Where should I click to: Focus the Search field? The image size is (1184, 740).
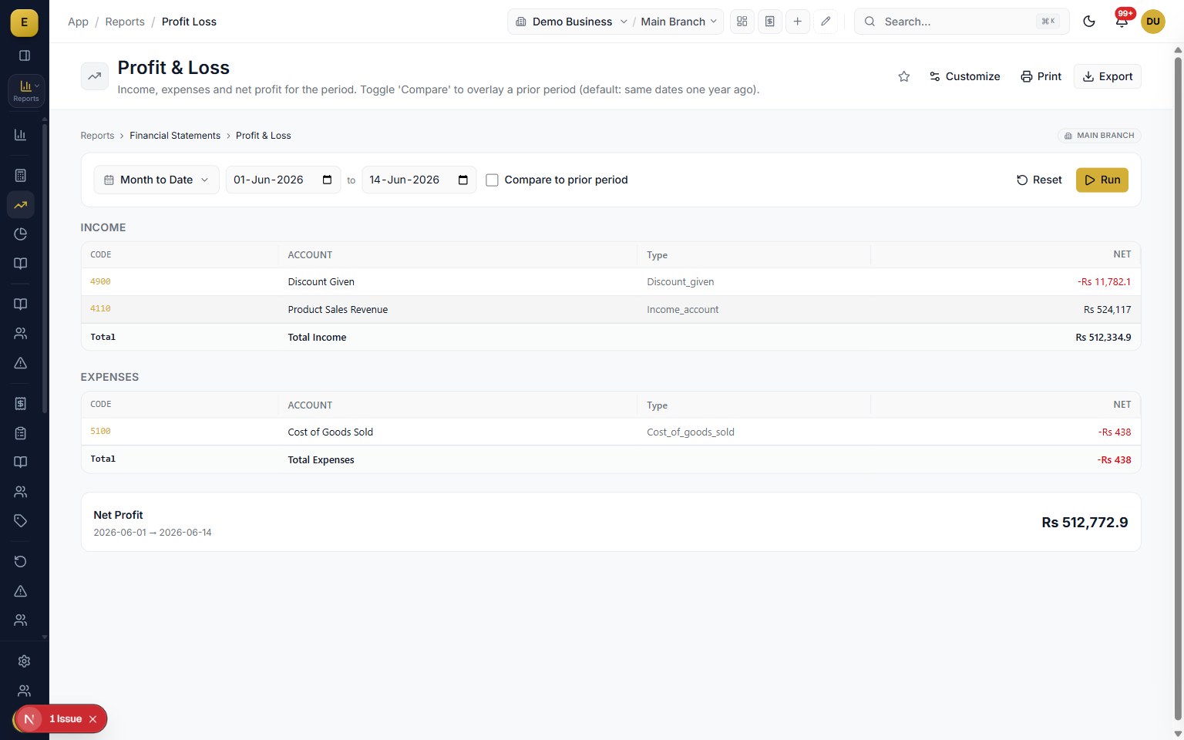pyautogui.click(x=962, y=22)
